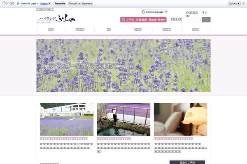Open the English language dropdown in translate bar
Viewport: 247px width, 164px height.
pos(45,3)
